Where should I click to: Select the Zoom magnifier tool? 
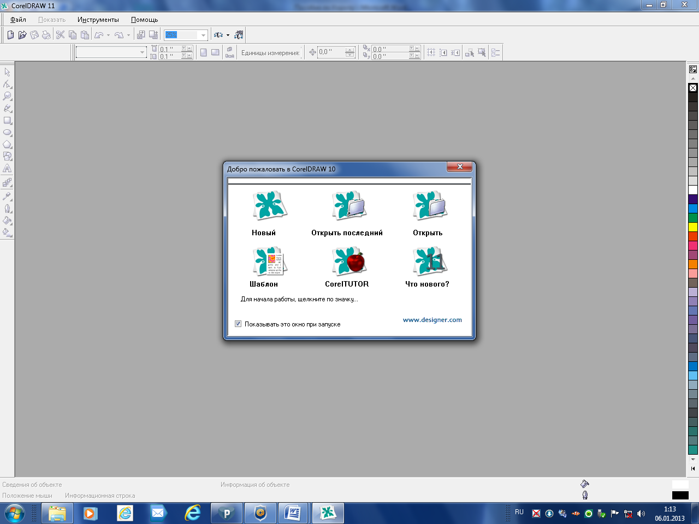(7, 96)
